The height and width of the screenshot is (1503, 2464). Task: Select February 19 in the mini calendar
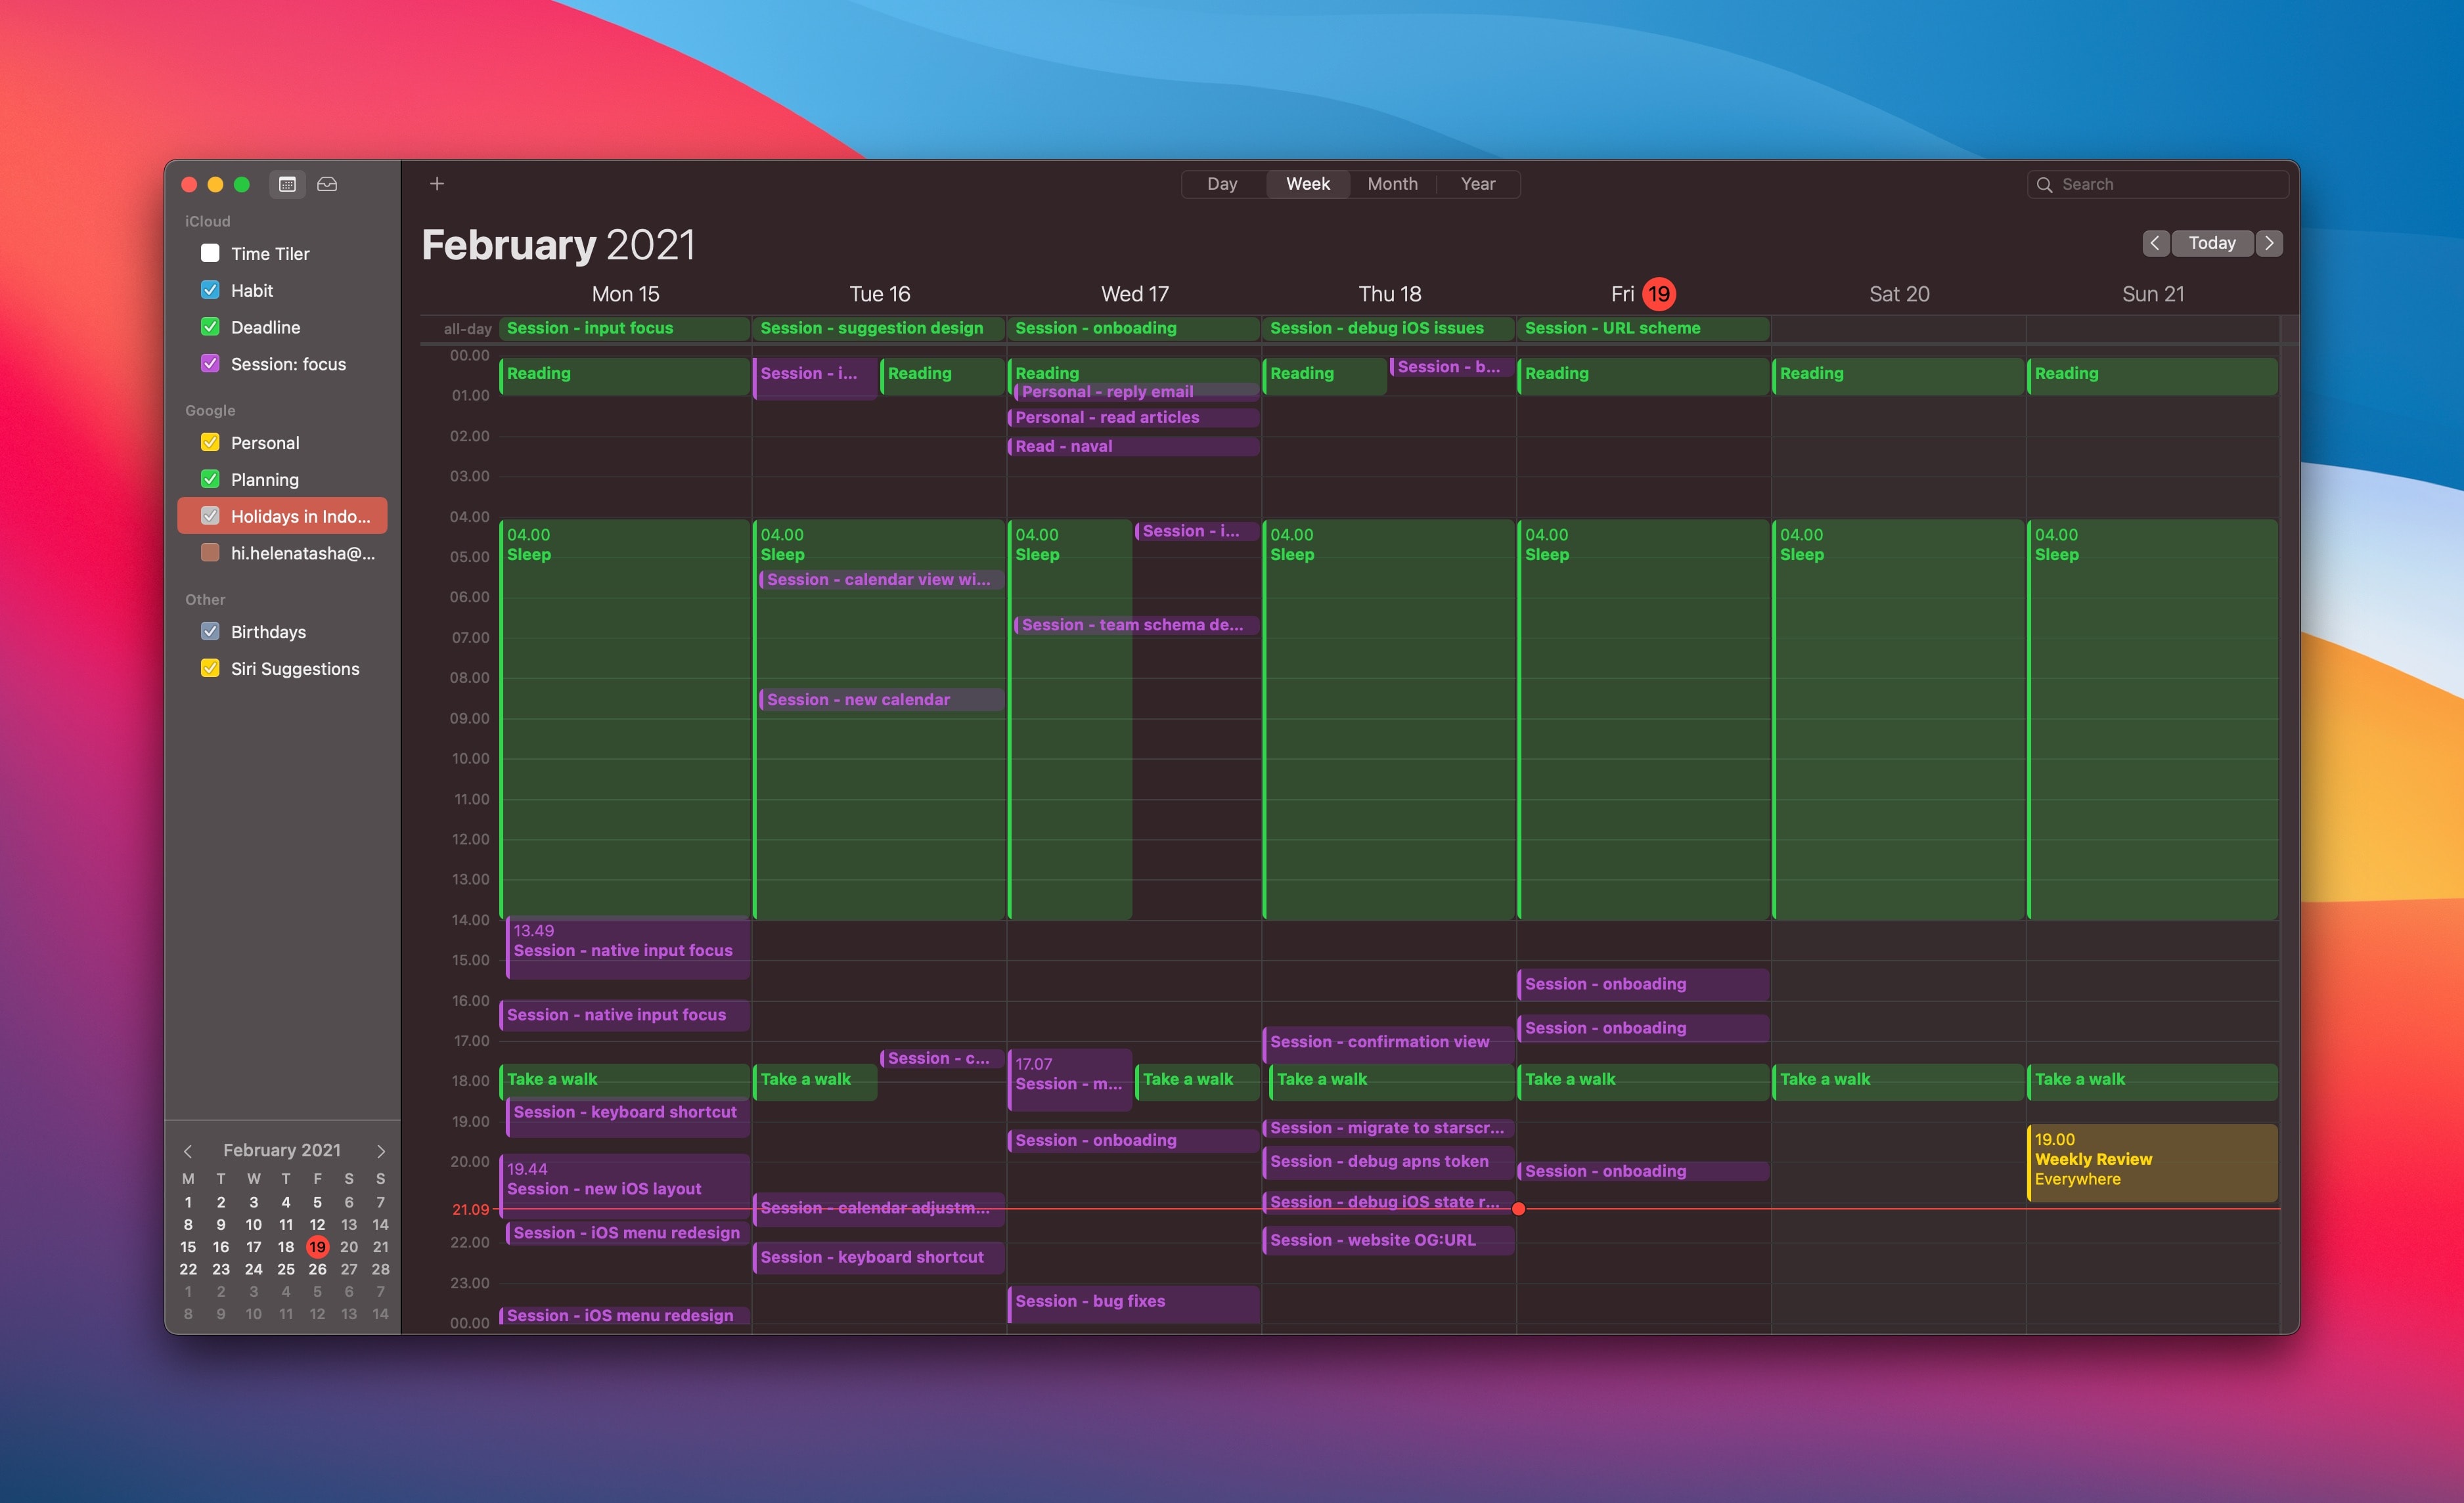317,1246
